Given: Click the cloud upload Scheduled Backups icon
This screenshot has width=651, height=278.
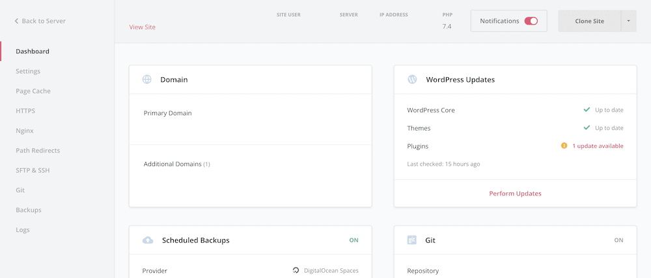Looking at the screenshot, I should click(x=148, y=240).
